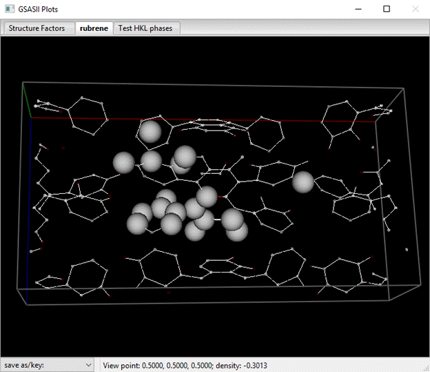Viewport: 430px width, 372px height.
Task: Select the rubrene tab
Action: coord(94,28)
